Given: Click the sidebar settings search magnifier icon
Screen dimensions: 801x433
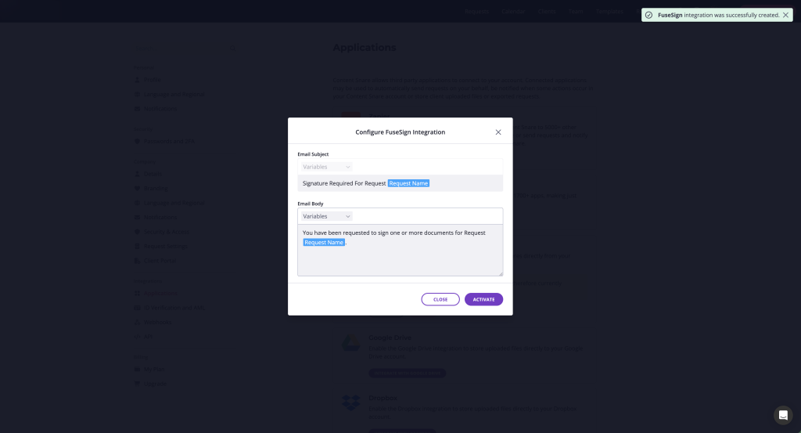Looking at the screenshot, I should [233, 49].
